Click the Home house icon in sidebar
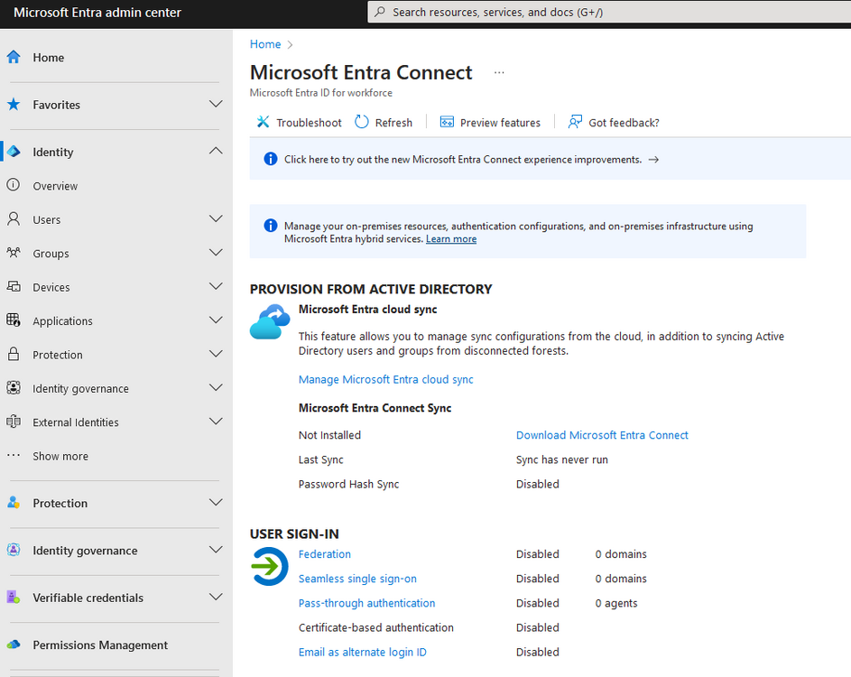Screen dimensions: 851x677 [x=14, y=57]
